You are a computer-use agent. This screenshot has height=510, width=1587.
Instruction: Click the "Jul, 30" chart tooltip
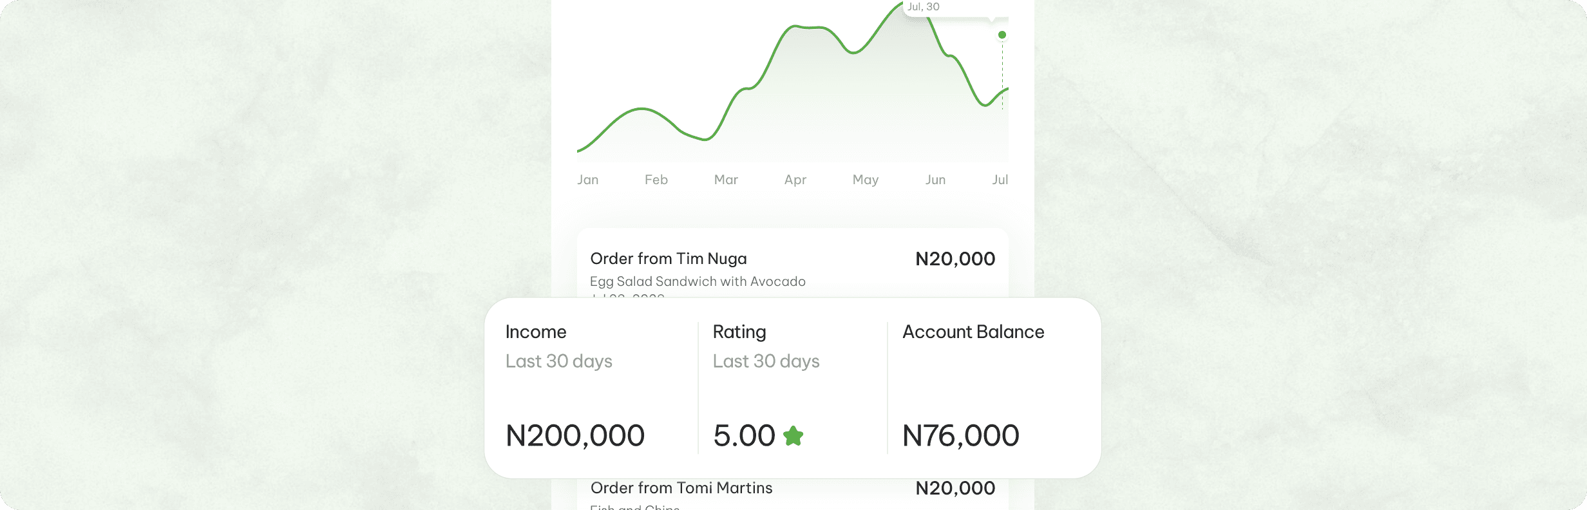pyautogui.click(x=924, y=7)
